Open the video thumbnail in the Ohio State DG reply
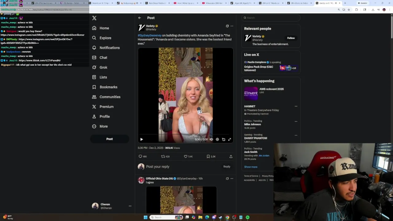The width and height of the screenshot is (393, 221). click(x=181, y=200)
